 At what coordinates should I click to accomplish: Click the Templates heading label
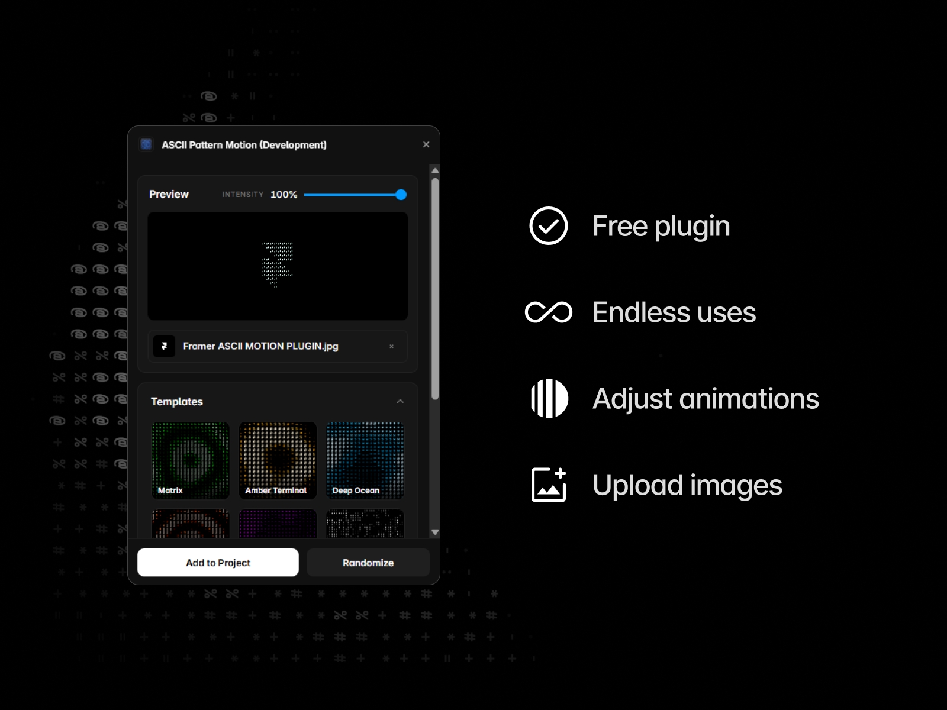(177, 402)
